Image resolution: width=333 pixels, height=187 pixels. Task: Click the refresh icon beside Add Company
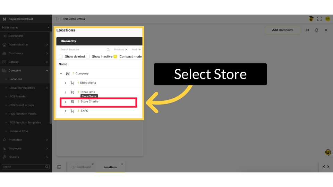click(x=316, y=30)
